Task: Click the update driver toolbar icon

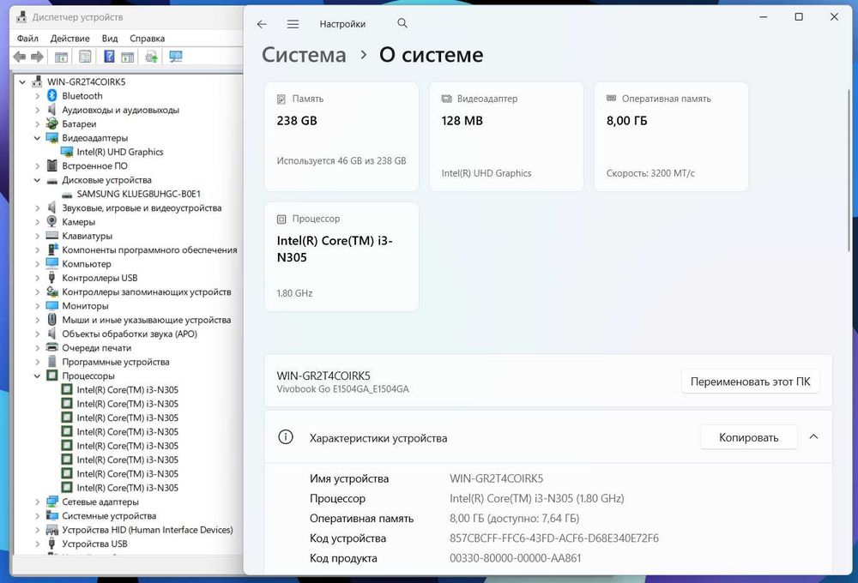Action: (x=152, y=57)
